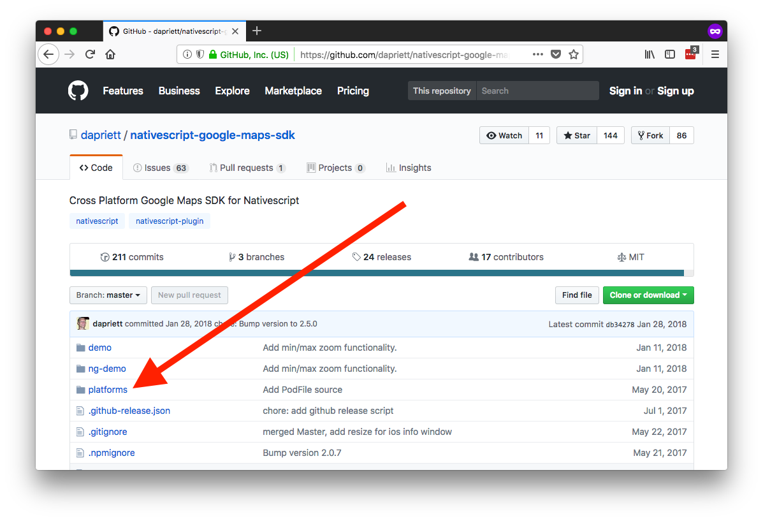Open the page actions three-dot menu

(x=538, y=54)
